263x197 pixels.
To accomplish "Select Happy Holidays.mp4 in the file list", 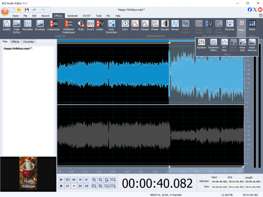I will click(18, 48).
